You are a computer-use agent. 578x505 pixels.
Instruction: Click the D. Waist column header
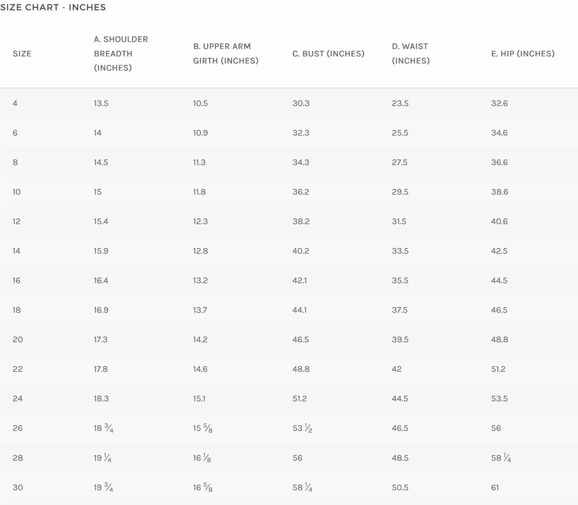[410, 54]
